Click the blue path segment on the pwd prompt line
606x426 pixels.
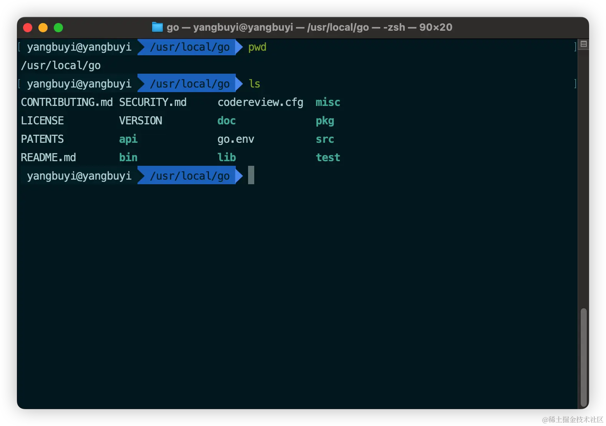tap(190, 47)
